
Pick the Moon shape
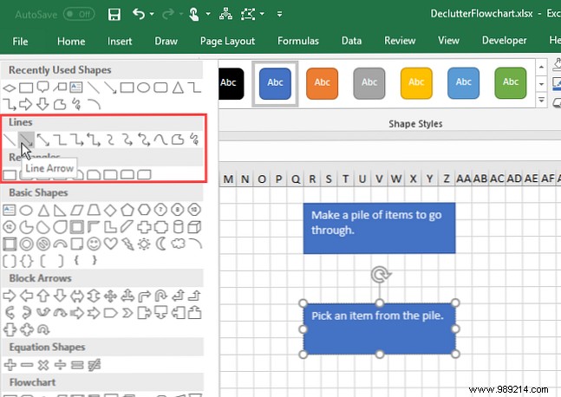pyautogui.click(x=161, y=244)
